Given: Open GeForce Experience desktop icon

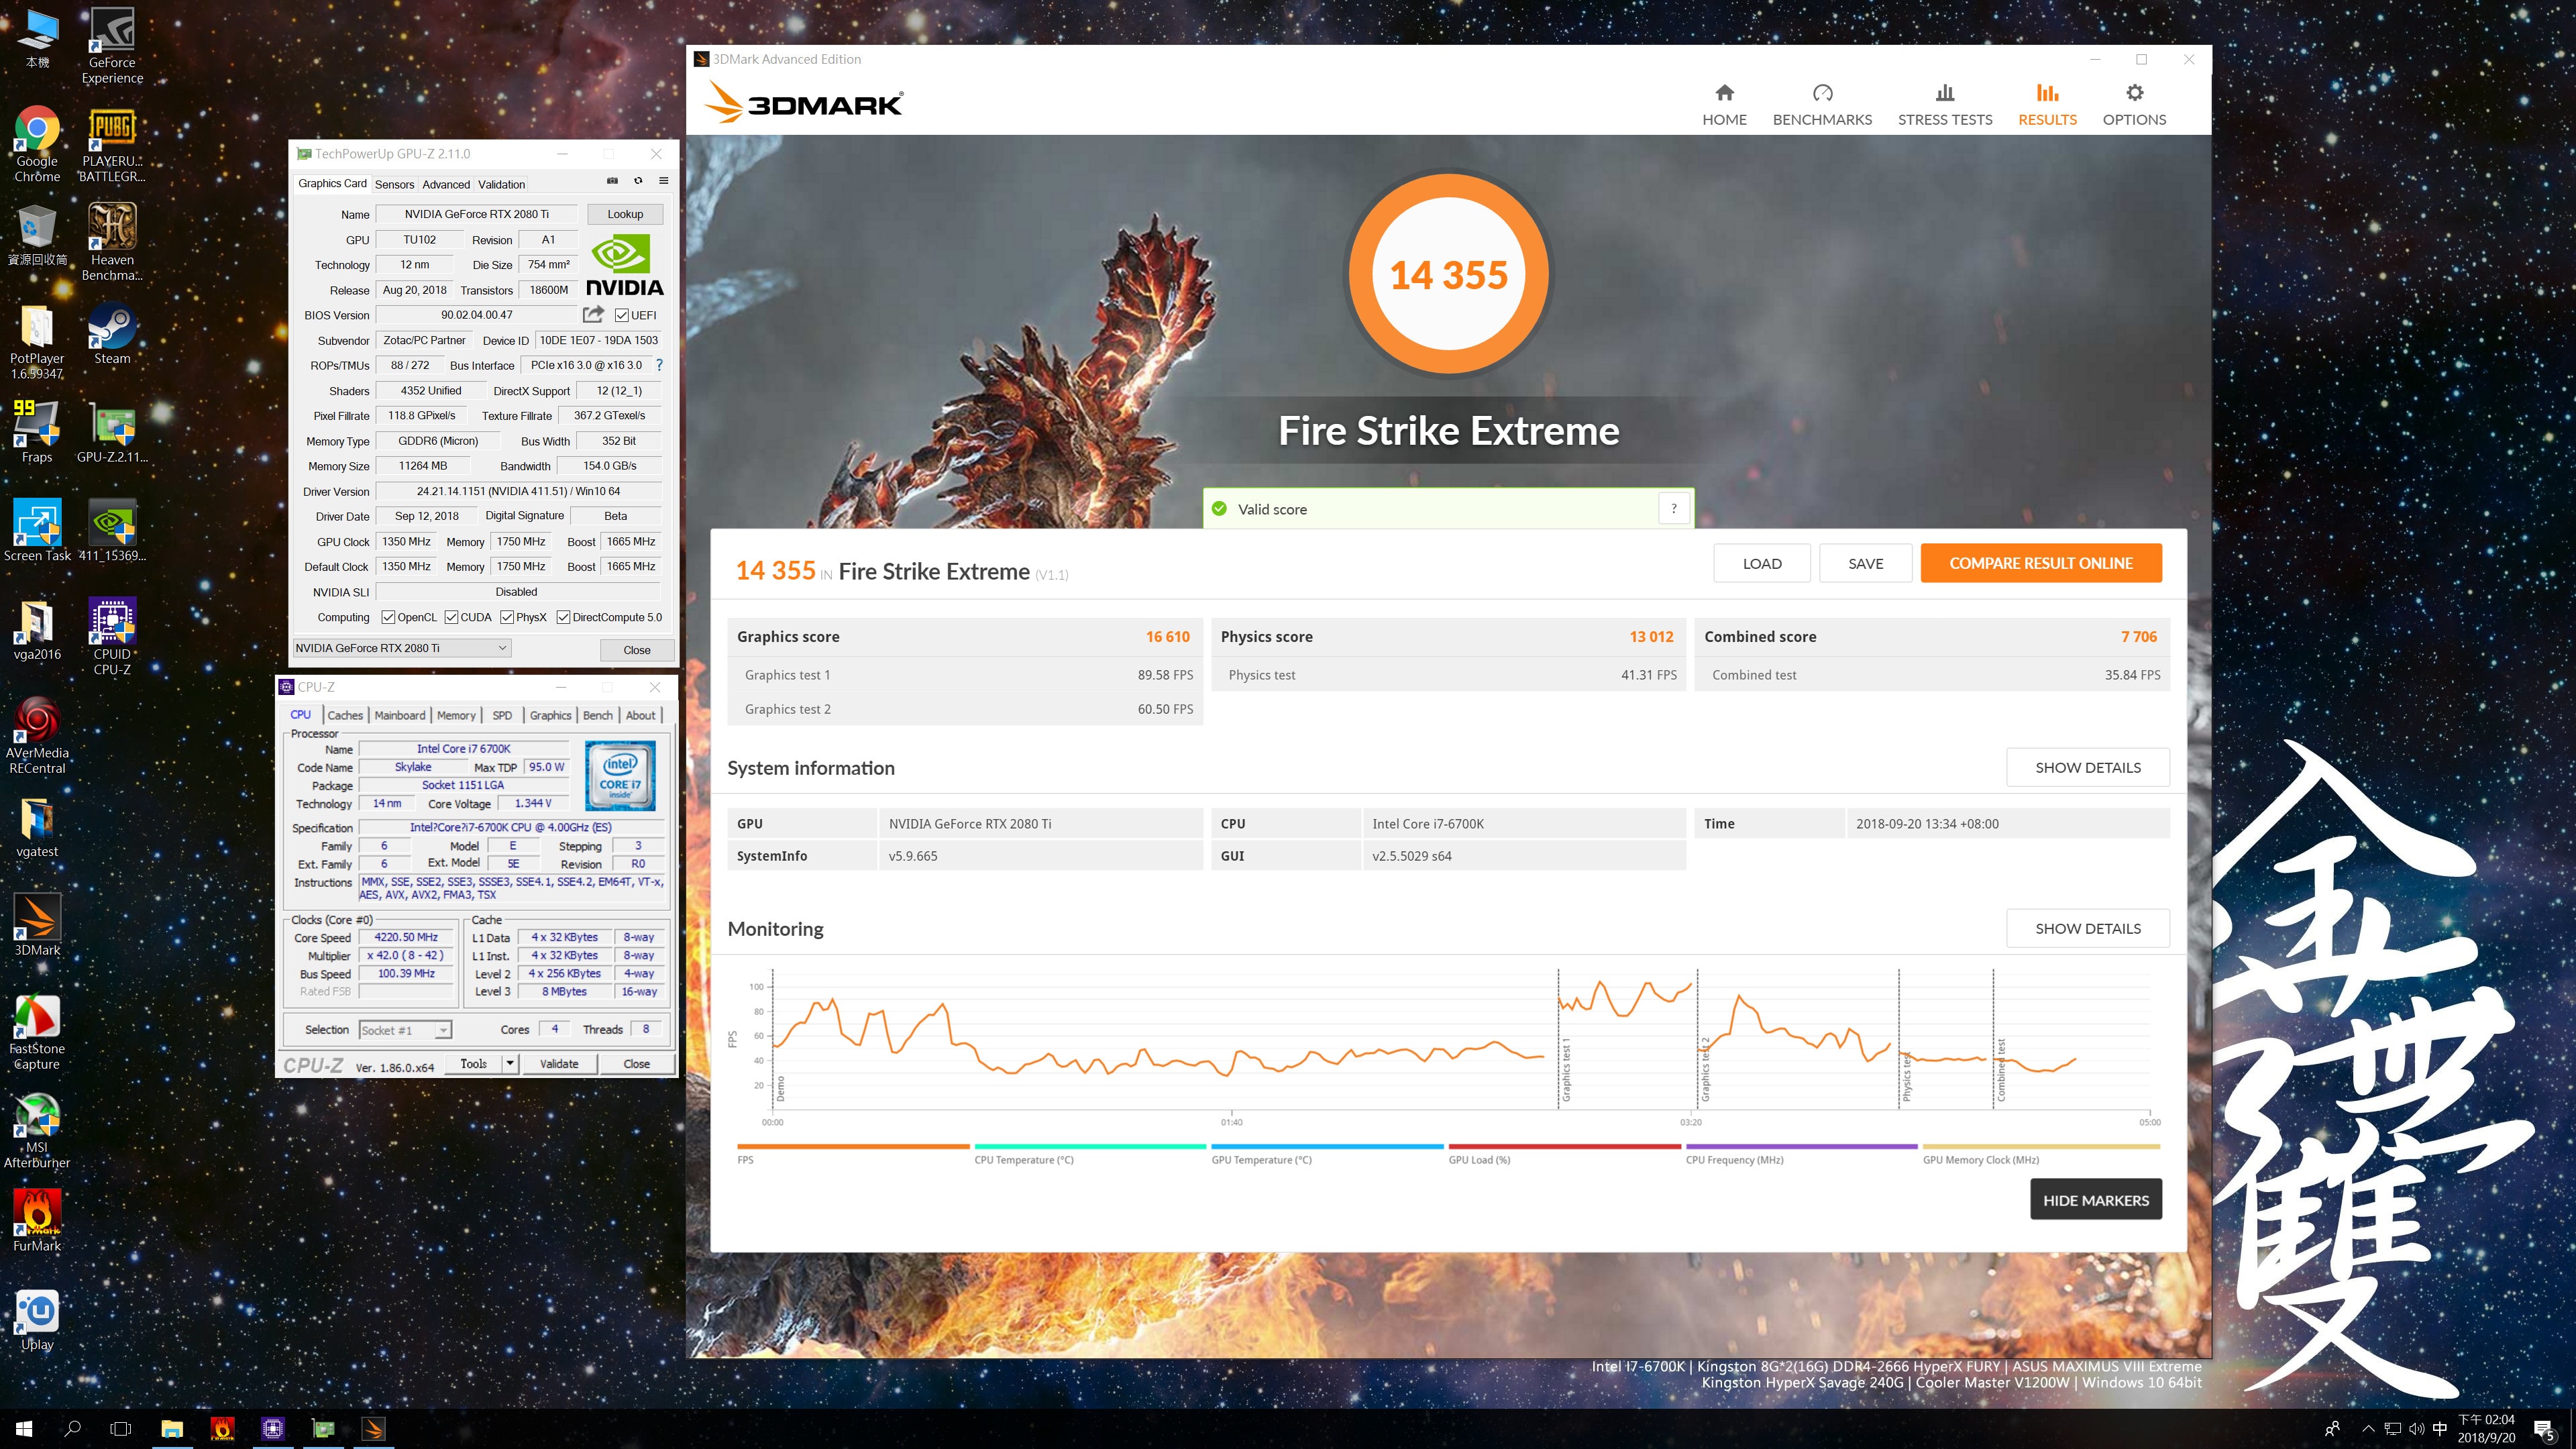Looking at the screenshot, I should pyautogui.click(x=112, y=46).
